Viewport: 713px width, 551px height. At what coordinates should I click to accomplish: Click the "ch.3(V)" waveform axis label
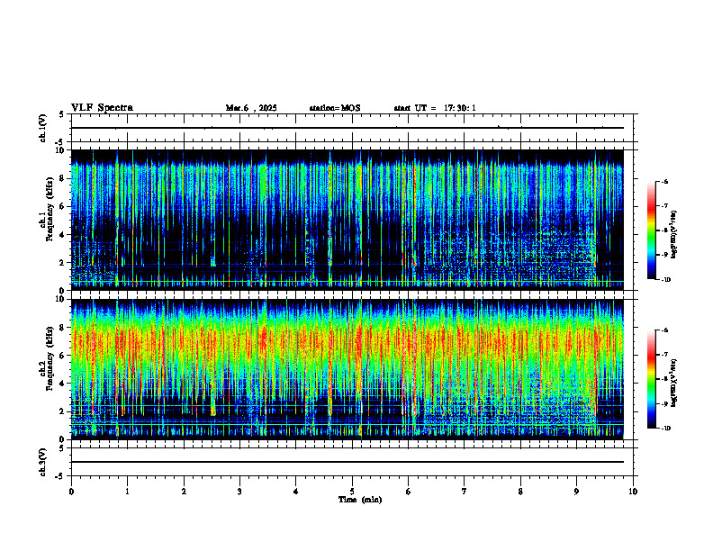click(x=43, y=462)
